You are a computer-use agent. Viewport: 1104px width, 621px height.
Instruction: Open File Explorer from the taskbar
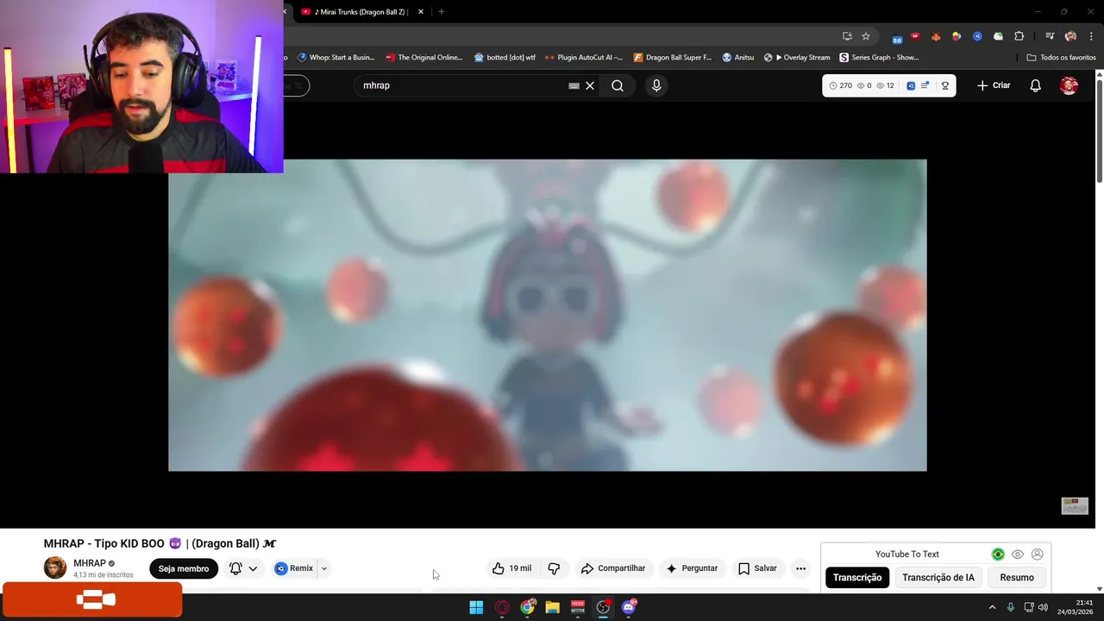[x=553, y=607]
